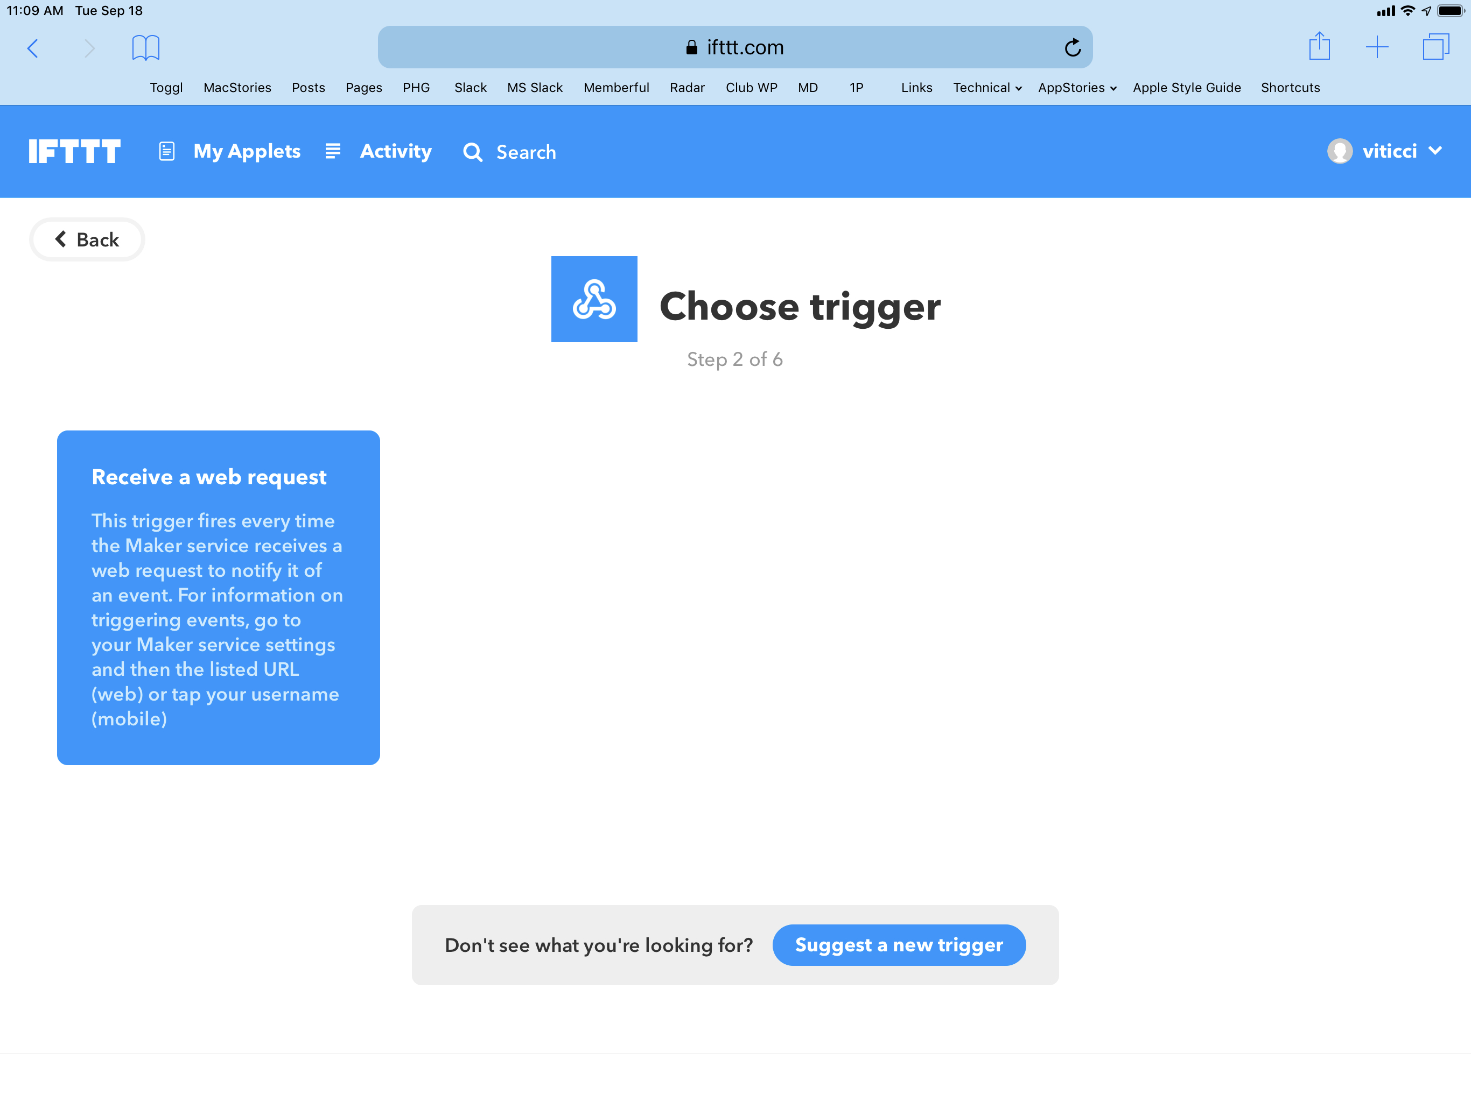Image resolution: width=1471 pixels, height=1102 pixels.
Task: Open the Toggl bookmark
Action: pyautogui.click(x=166, y=88)
